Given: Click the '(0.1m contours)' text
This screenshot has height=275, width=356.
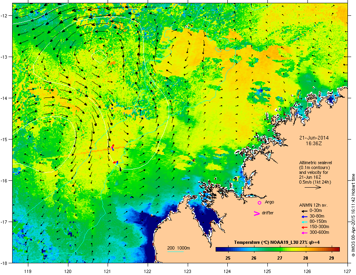Looking at the screenshot, I should (314, 168).
